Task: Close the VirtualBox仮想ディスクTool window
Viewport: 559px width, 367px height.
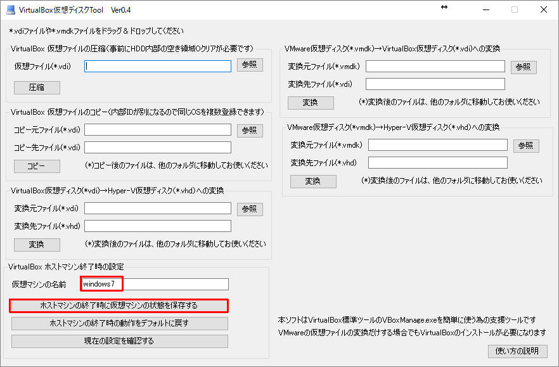Action: pos(543,10)
